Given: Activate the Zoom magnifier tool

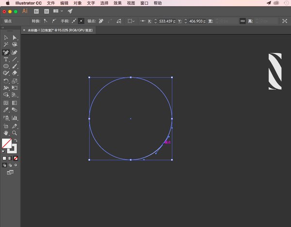Looking at the screenshot, I should pos(15,133).
